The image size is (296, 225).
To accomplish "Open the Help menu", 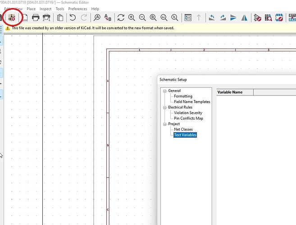I will (x=95, y=9).
